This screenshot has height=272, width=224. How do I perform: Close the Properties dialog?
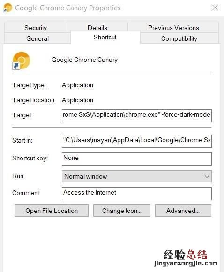(x=215, y=8)
